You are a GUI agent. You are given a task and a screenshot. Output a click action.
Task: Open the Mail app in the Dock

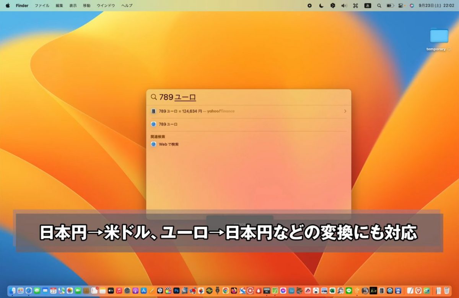tap(45, 291)
